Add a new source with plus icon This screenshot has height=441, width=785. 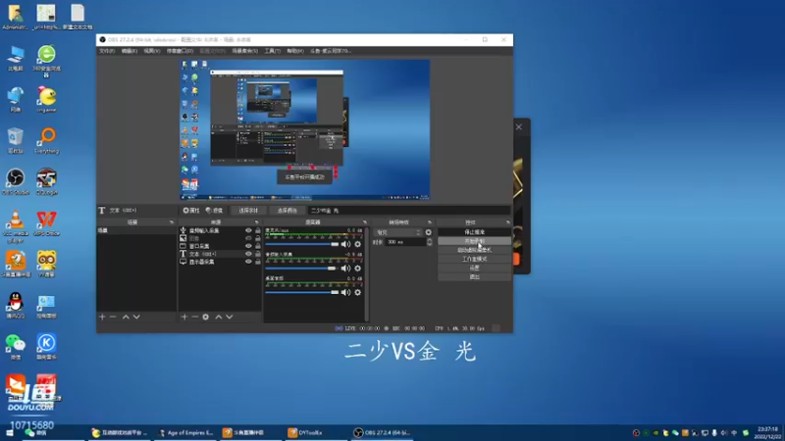pyautogui.click(x=184, y=317)
